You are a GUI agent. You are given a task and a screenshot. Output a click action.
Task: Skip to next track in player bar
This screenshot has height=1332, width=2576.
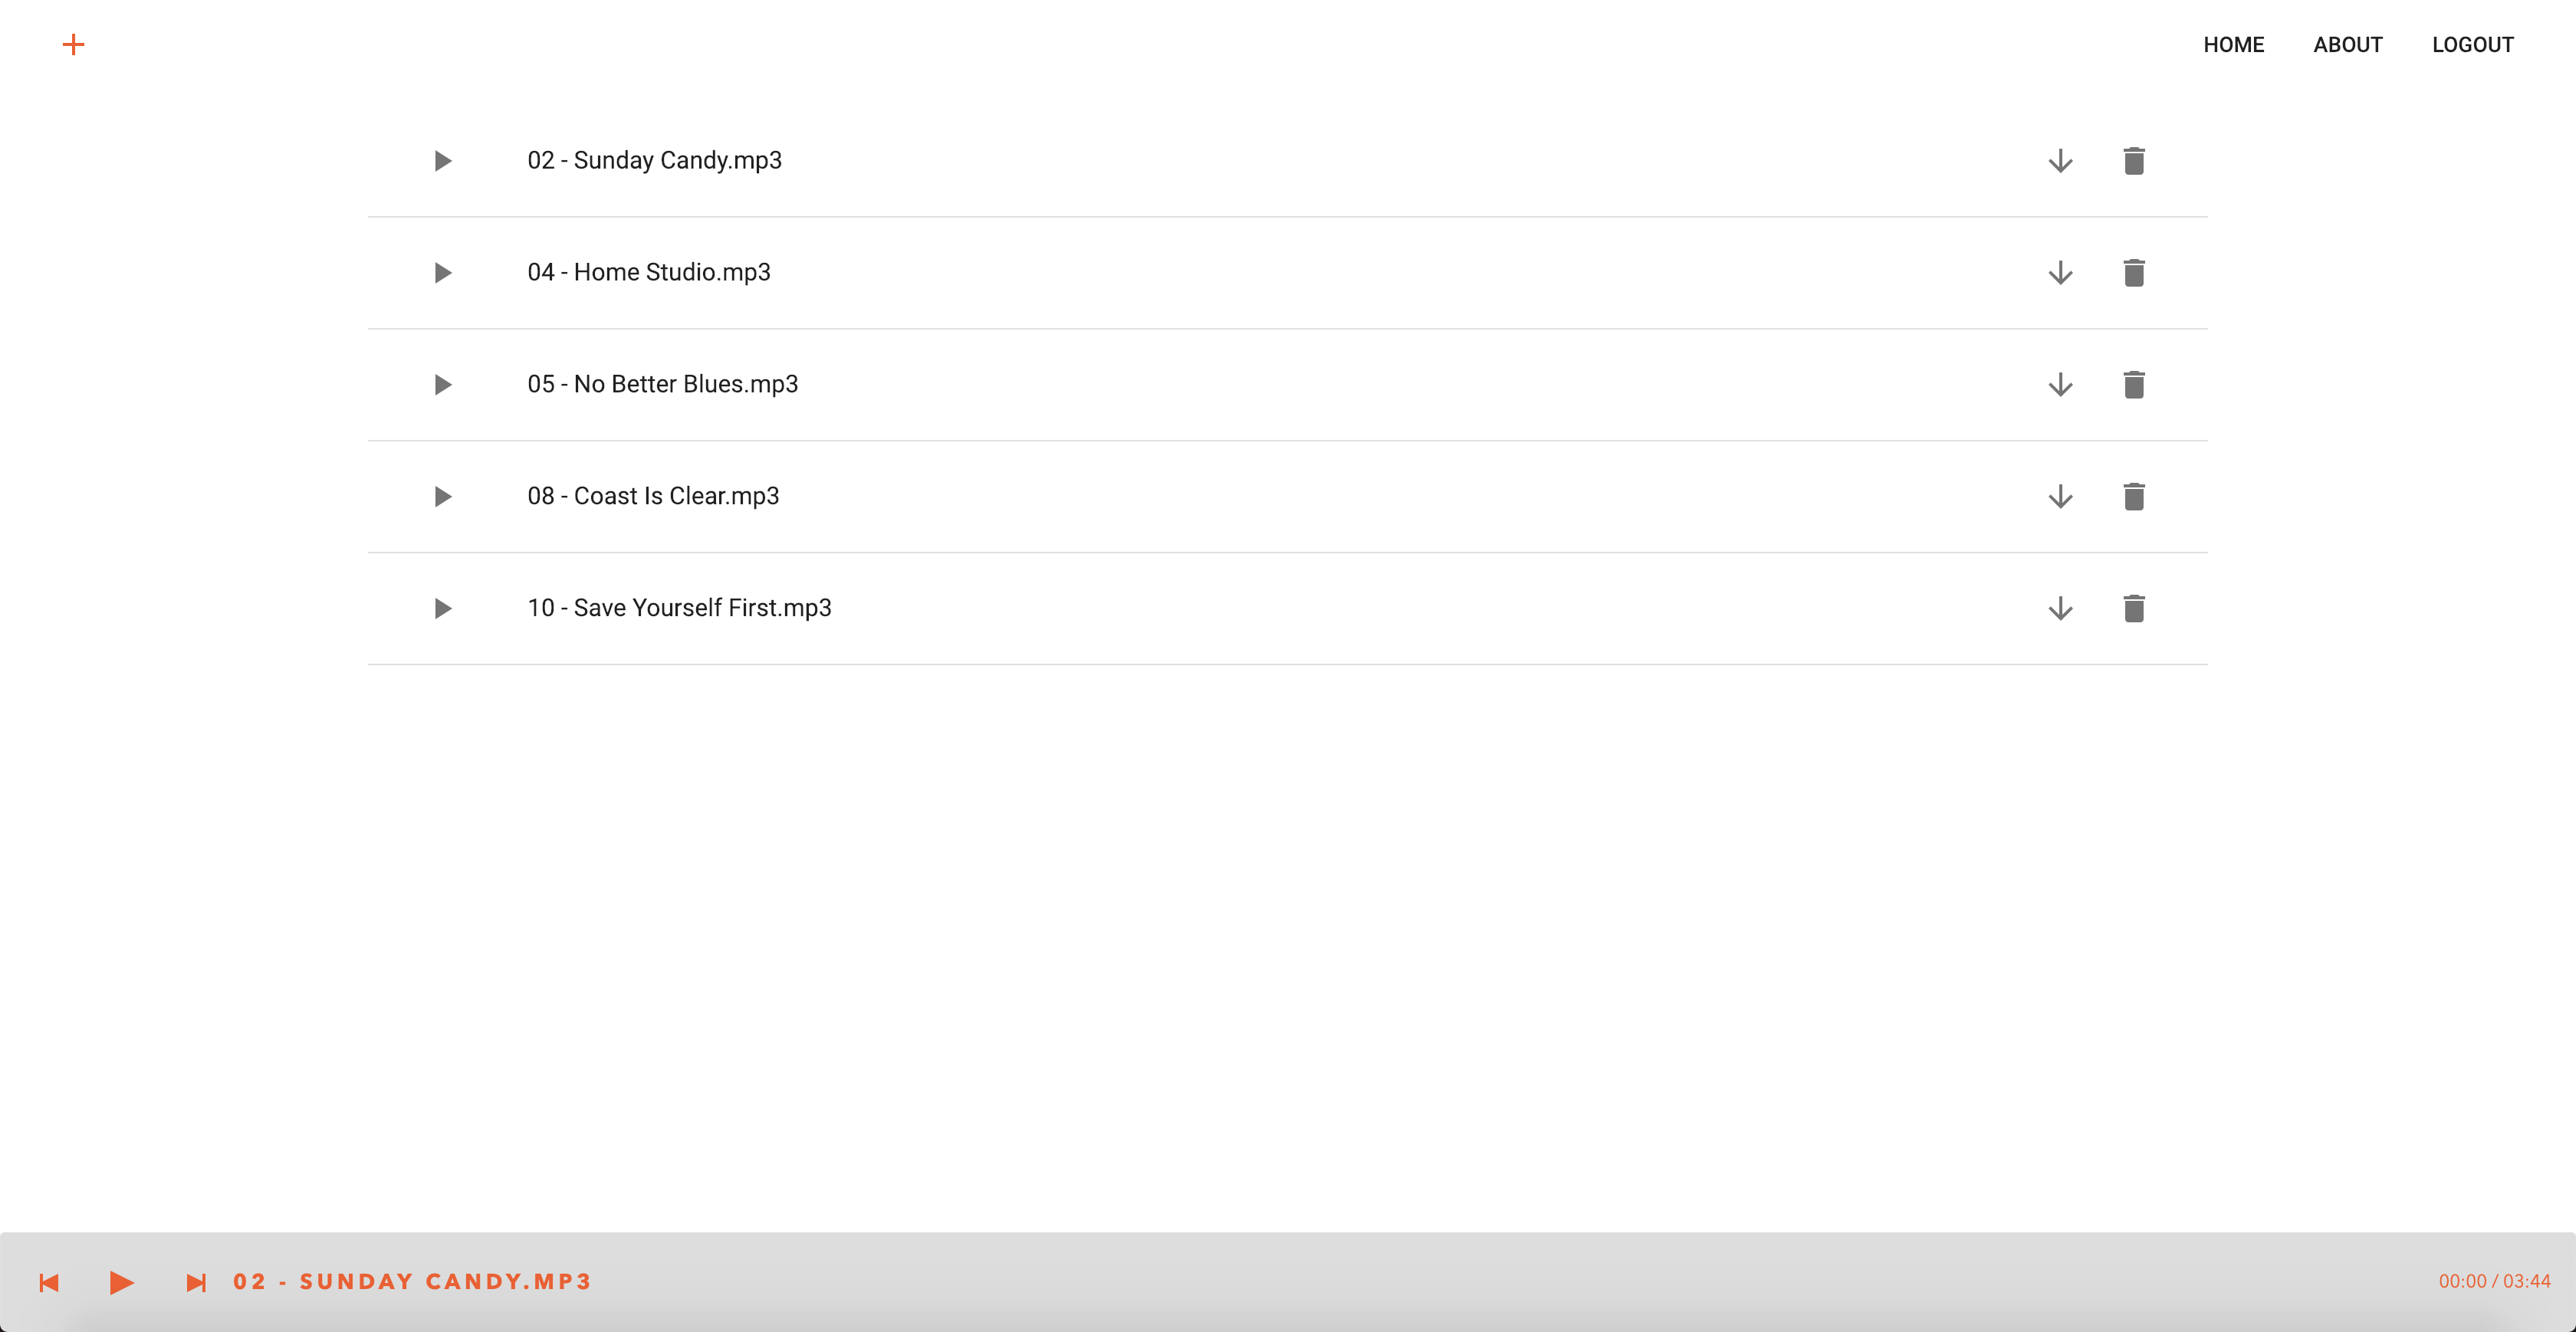click(196, 1282)
